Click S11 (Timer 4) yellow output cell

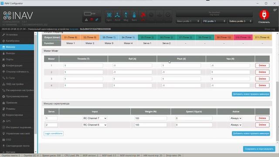(x=262, y=38)
